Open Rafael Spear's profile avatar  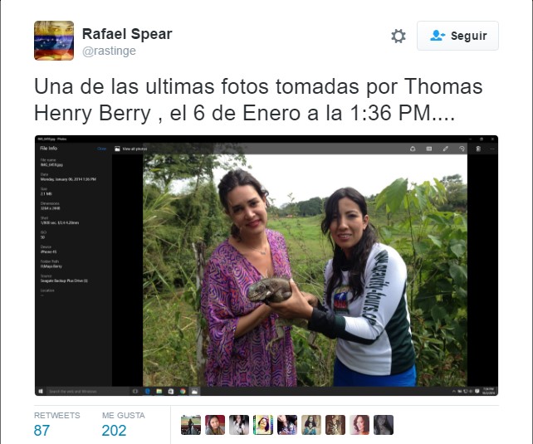tap(54, 41)
